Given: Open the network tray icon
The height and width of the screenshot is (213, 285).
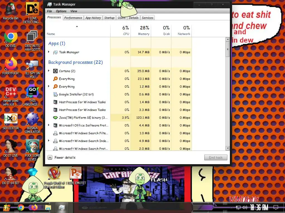Looking at the screenshot, I should pyautogui.click(x=238, y=207).
